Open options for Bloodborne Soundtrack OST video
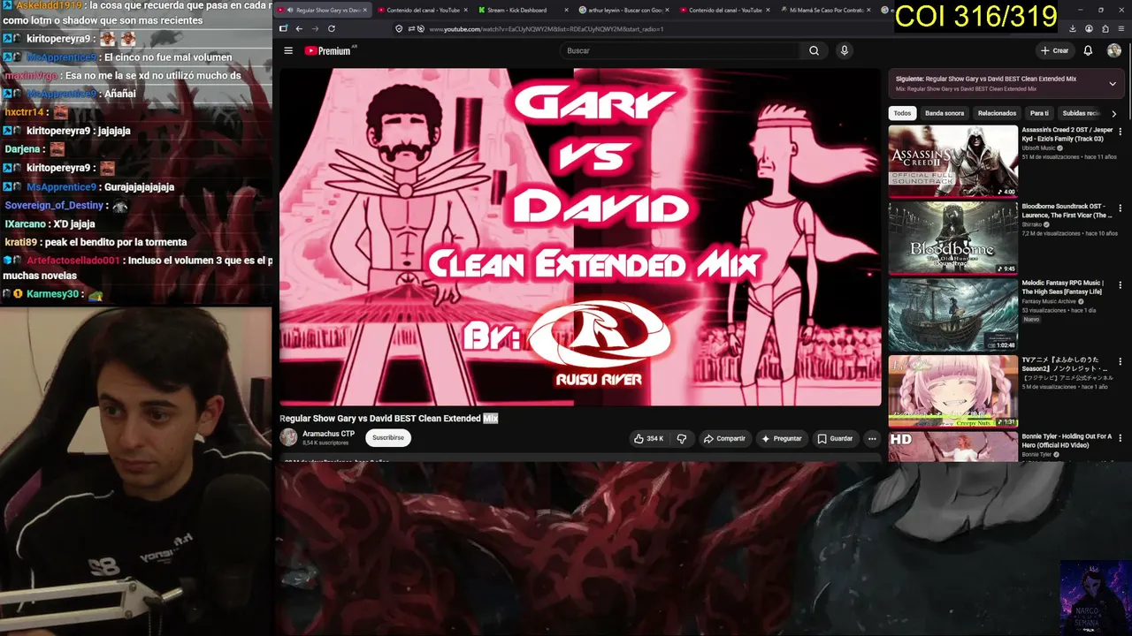The height and width of the screenshot is (636, 1132). (x=1120, y=208)
